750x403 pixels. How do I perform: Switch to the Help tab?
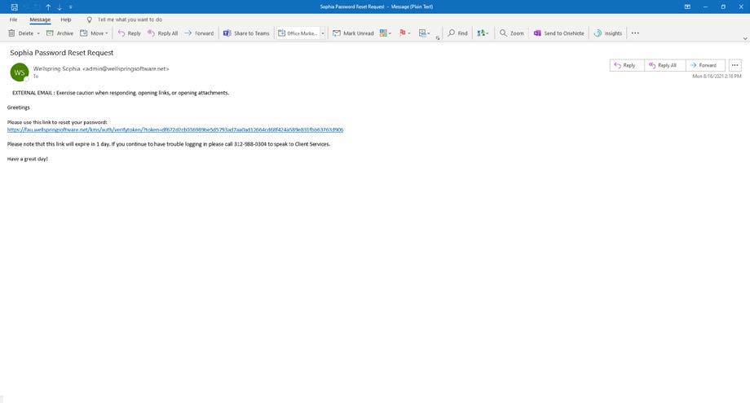[66, 20]
